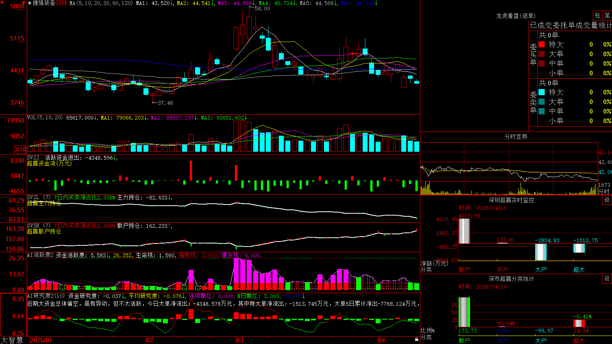Image resolution: width=612 pixels, height=344 pixels.
Task: Click the 散户 bar in 深市超赢分类统计
Action: click(x=464, y=312)
